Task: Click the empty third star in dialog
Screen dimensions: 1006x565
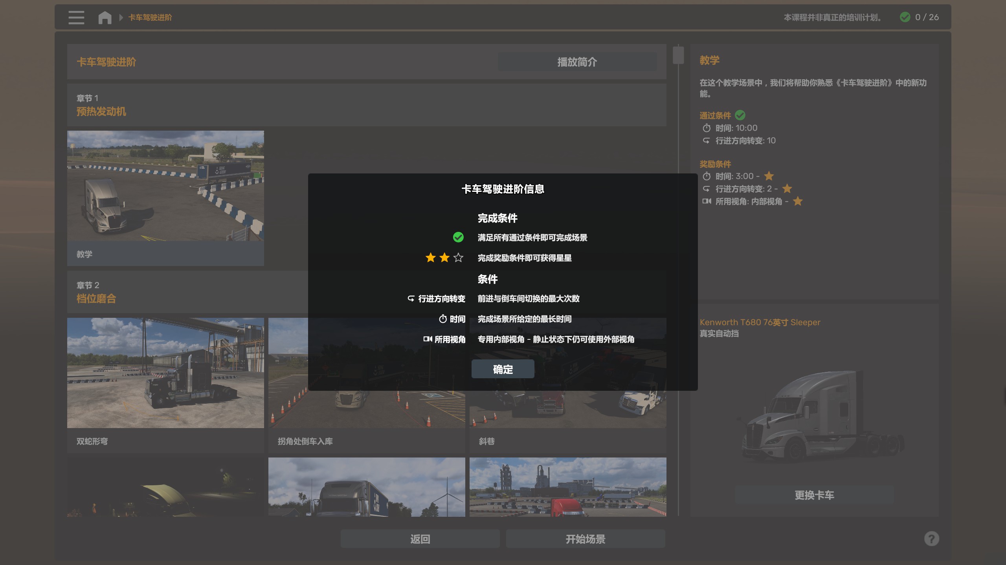Action: [458, 258]
